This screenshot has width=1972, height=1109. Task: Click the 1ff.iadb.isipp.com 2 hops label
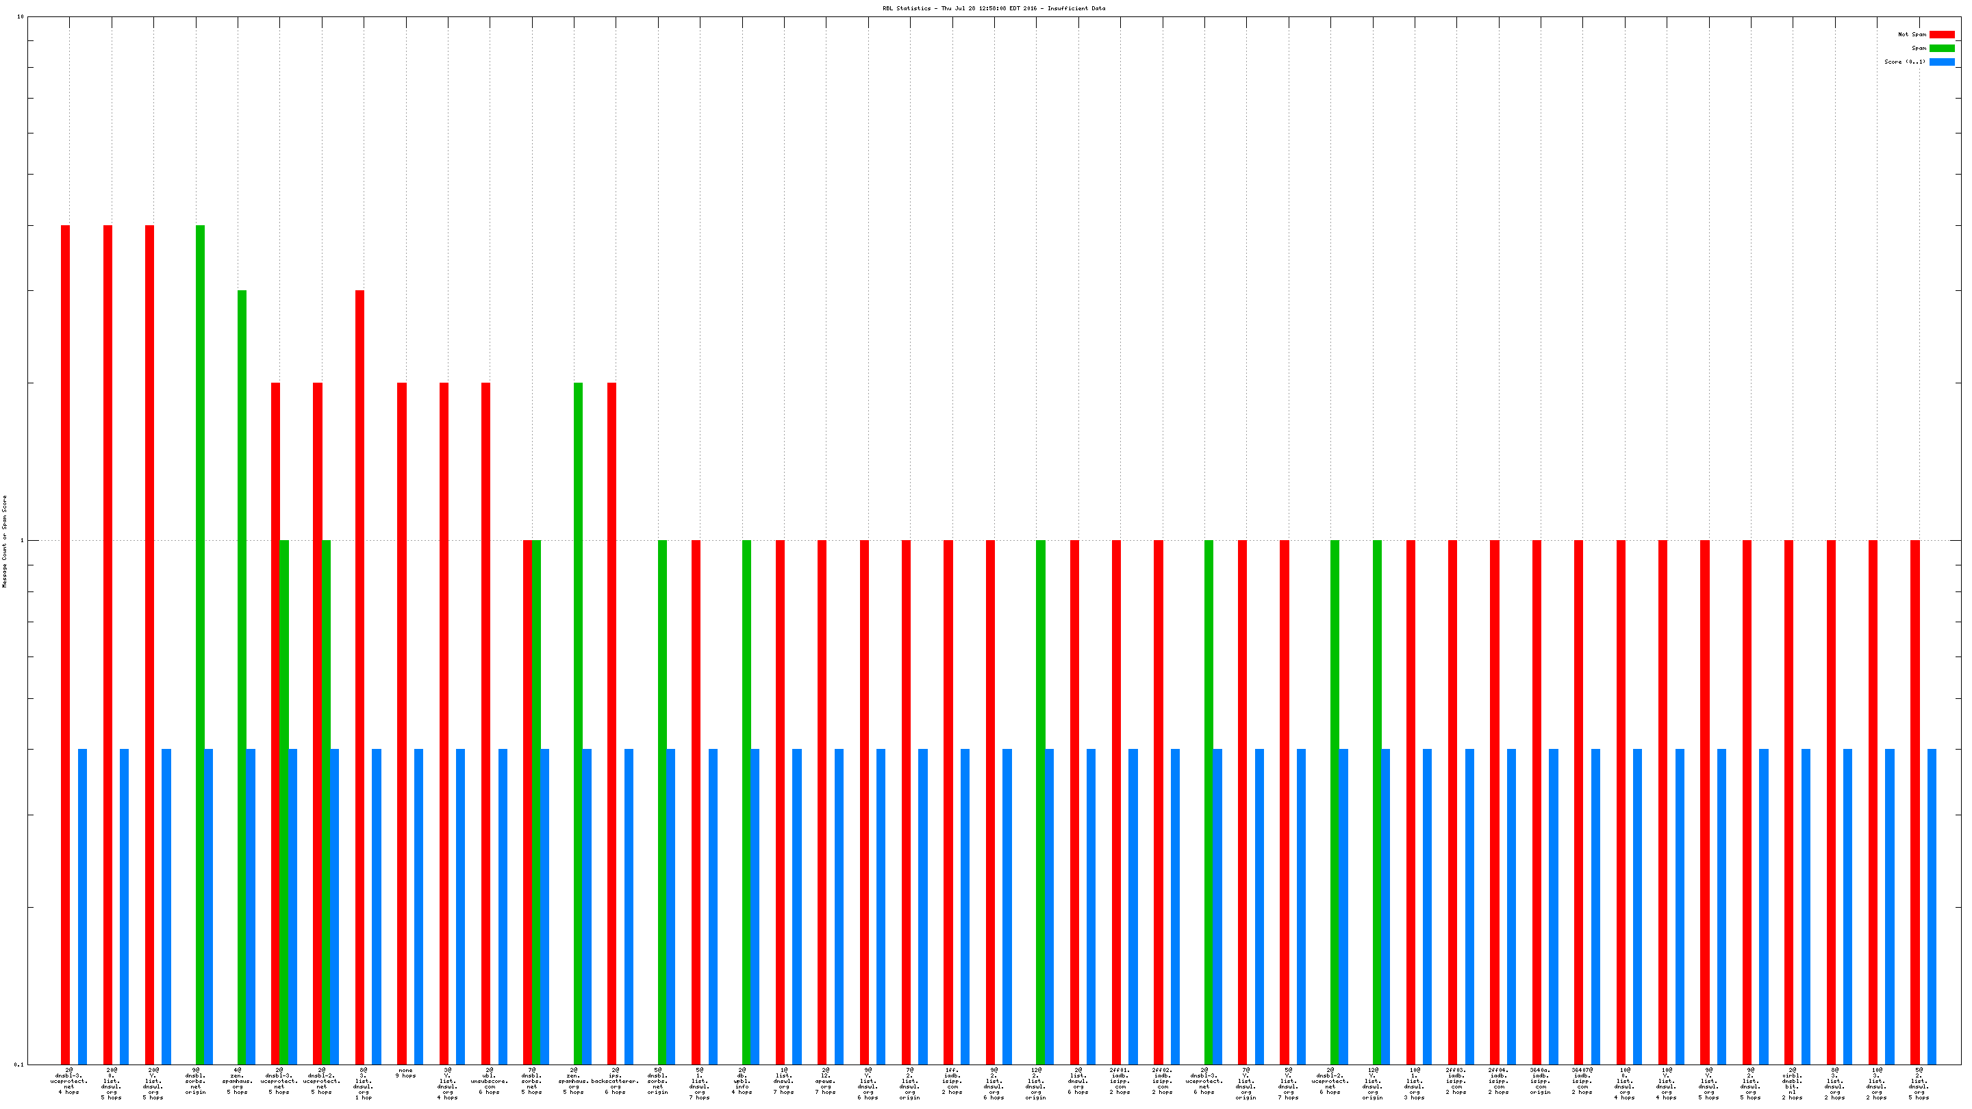tap(952, 1081)
